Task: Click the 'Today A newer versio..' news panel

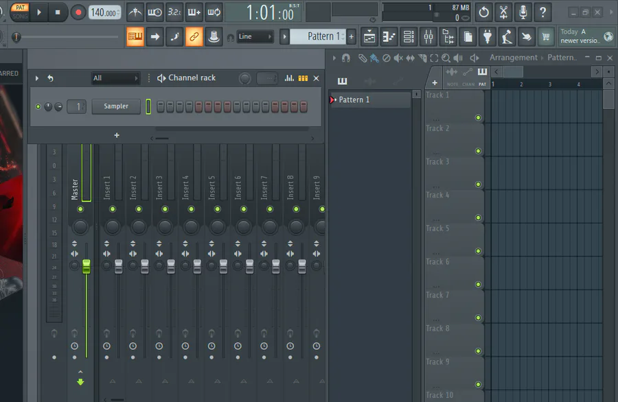Action: click(586, 36)
